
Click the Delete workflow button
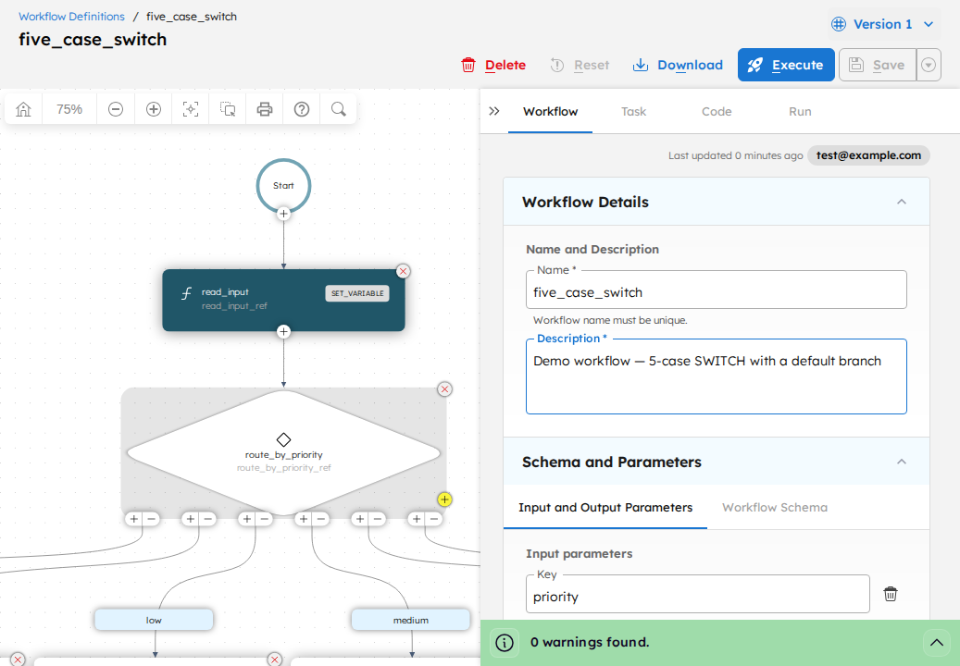[493, 65]
